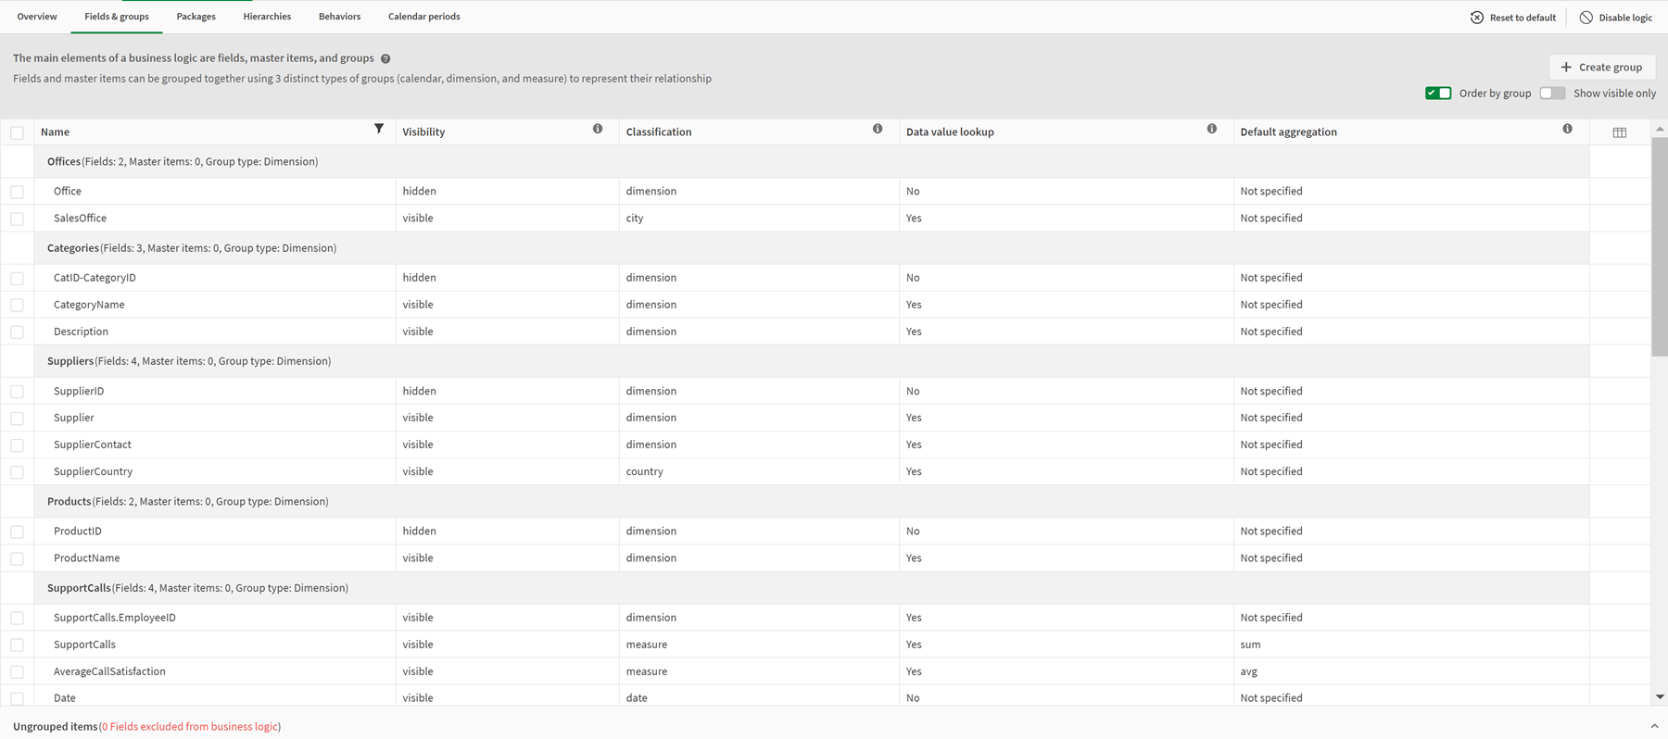Open the Calendar periods tab
Screen dimensions: 1668x739
[x=424, y=17]
